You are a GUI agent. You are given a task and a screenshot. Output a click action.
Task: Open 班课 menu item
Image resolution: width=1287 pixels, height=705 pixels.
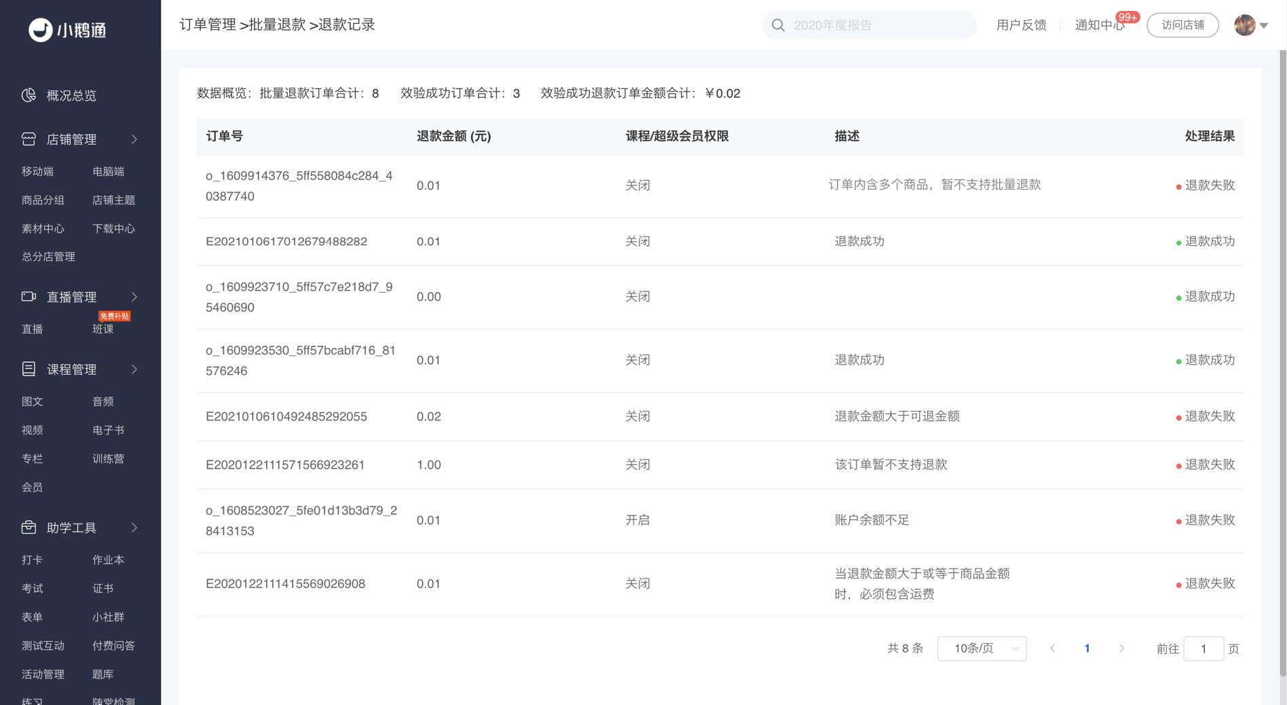pyautogui.click(x=102, y=329)
